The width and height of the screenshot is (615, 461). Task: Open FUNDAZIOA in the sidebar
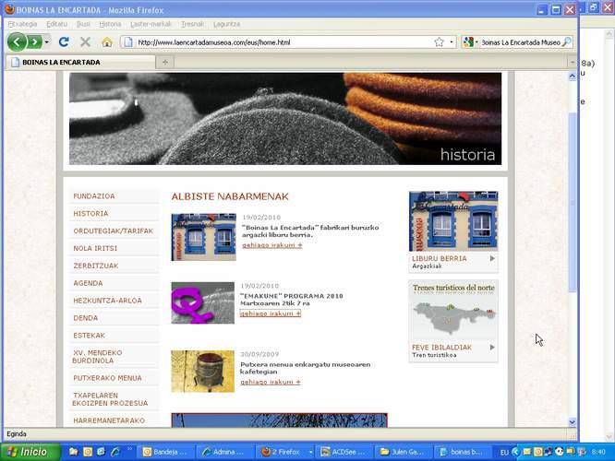coord(94,196)
